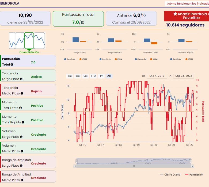
Task: Click 'Rango Diario' mini chart label
Action: (x=79, y=52)
